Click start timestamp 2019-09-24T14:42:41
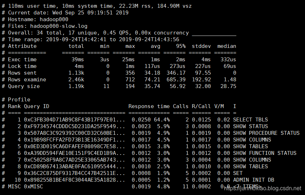 [76, 39]
